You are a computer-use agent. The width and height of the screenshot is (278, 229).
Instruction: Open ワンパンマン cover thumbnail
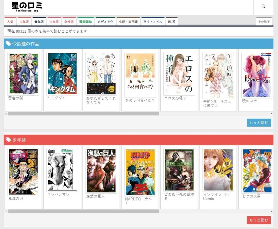coord(62,170)
